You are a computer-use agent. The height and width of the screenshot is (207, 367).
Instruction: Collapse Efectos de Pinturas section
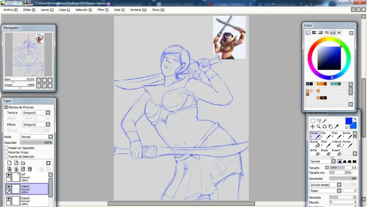click(6, 107)
